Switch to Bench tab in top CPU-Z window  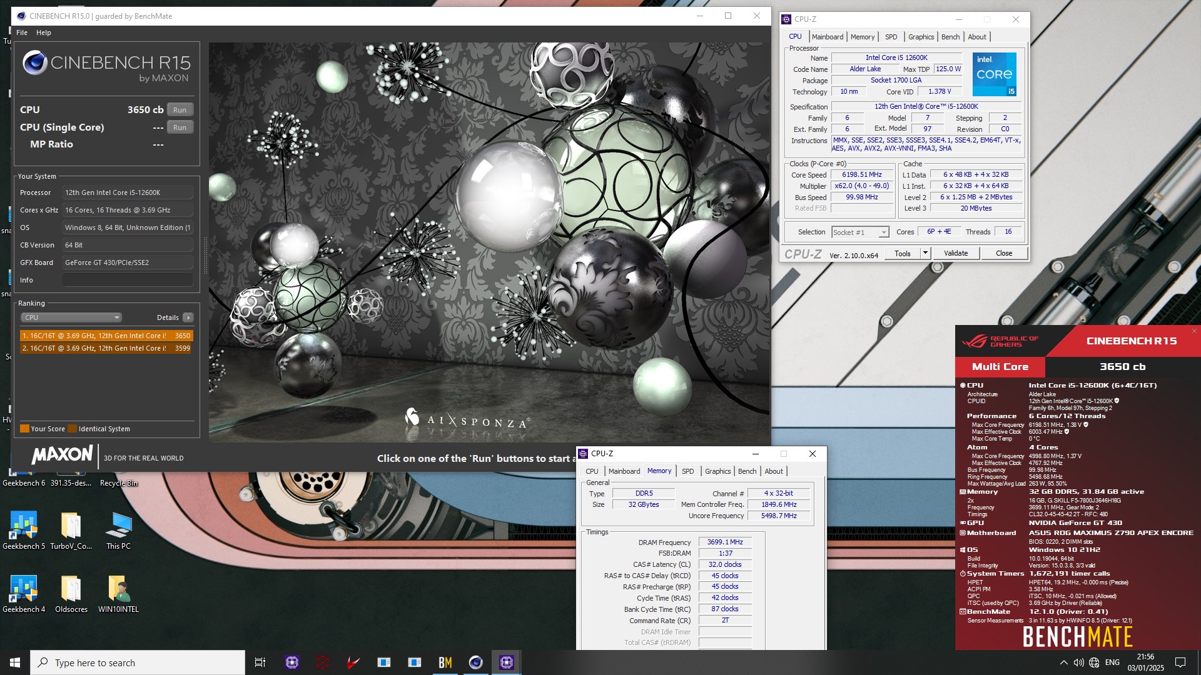tap(950, 37)
